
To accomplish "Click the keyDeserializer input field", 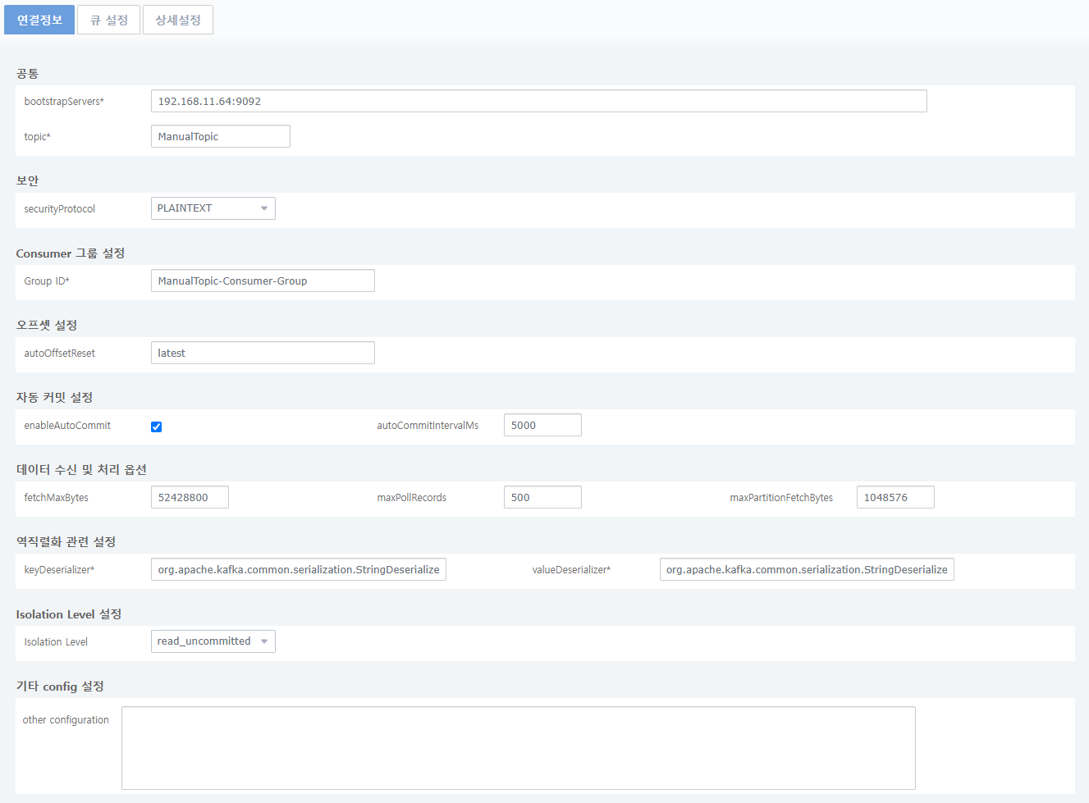I will click(298, 569).
